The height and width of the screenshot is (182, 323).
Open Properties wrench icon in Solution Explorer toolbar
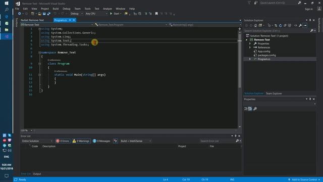click(x=300, y=25)
